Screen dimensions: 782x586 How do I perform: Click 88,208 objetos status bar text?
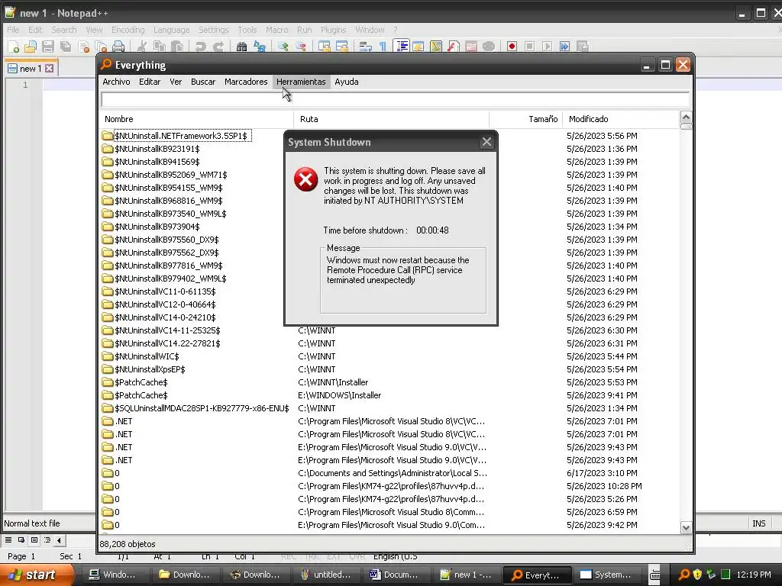[128, 544]
